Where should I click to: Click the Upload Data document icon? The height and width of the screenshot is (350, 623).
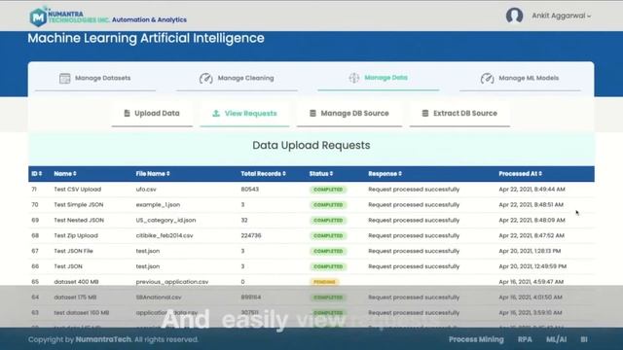(x=127, y=114)
